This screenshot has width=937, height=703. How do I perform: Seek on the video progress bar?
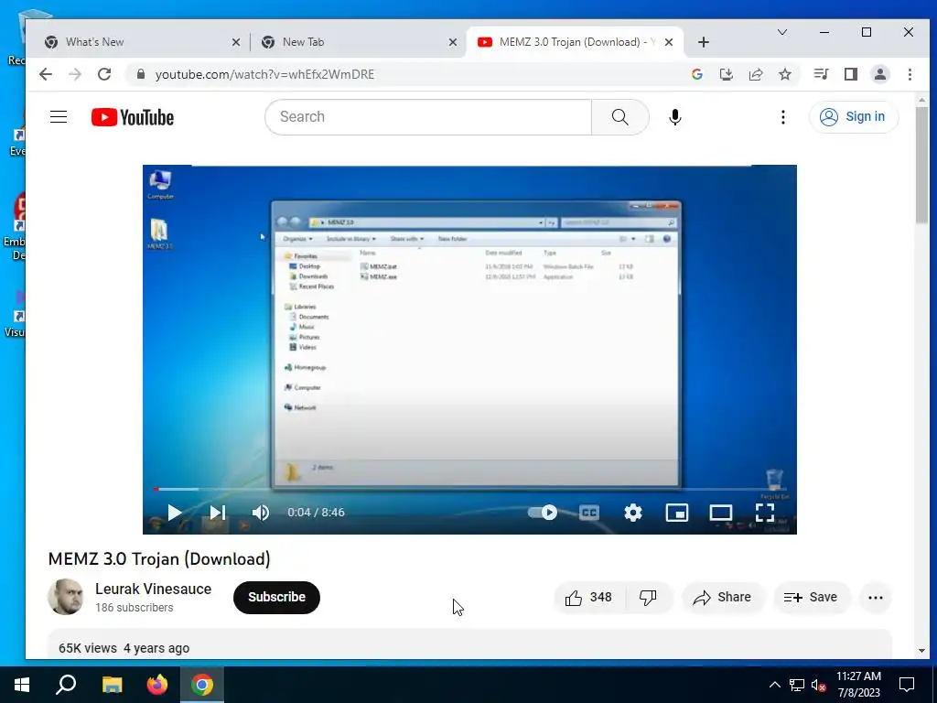pos(469,489)
